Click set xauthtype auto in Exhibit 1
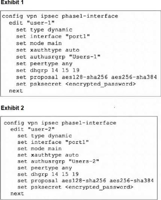Image resolution: width=161 pixels, height=200 pixels. (48, 50)
